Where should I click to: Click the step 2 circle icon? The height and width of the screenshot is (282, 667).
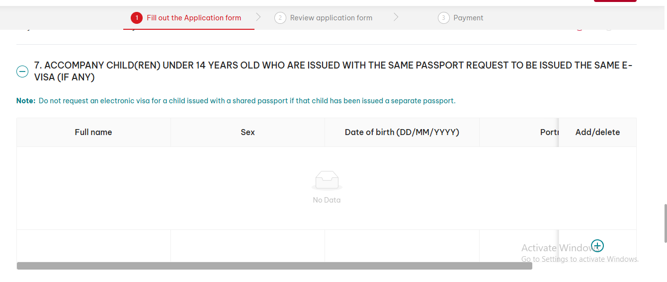(x=280, y=18)
